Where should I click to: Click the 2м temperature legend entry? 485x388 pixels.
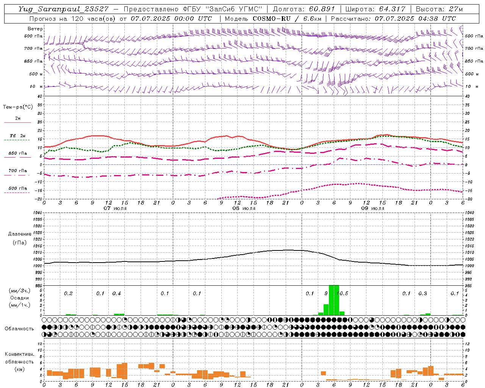pos(17,119)
